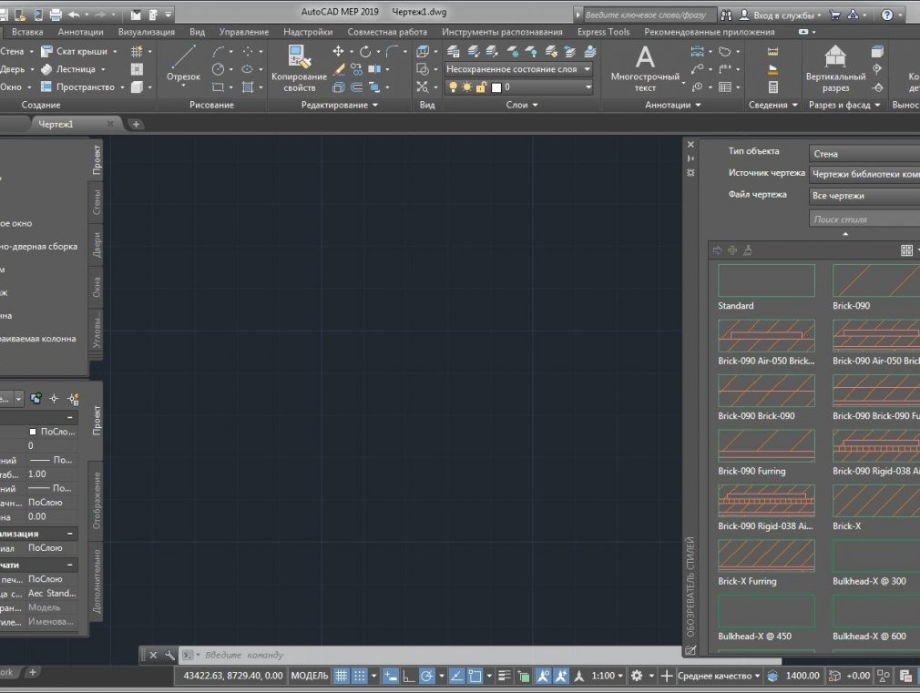
Task: Click the wrench customize icon on command line
Action: coord(169,655)
